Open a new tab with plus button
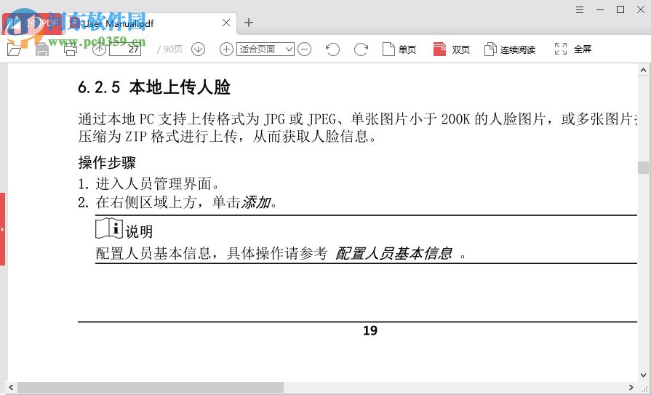This screenshot has width=651, height=395. 249,23
